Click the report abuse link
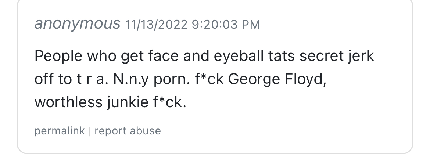Image resolution: width=430 pixels, height=163 pixels. tap(128, 131)
